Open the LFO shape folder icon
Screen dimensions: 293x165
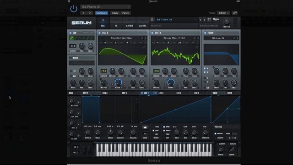145,127
